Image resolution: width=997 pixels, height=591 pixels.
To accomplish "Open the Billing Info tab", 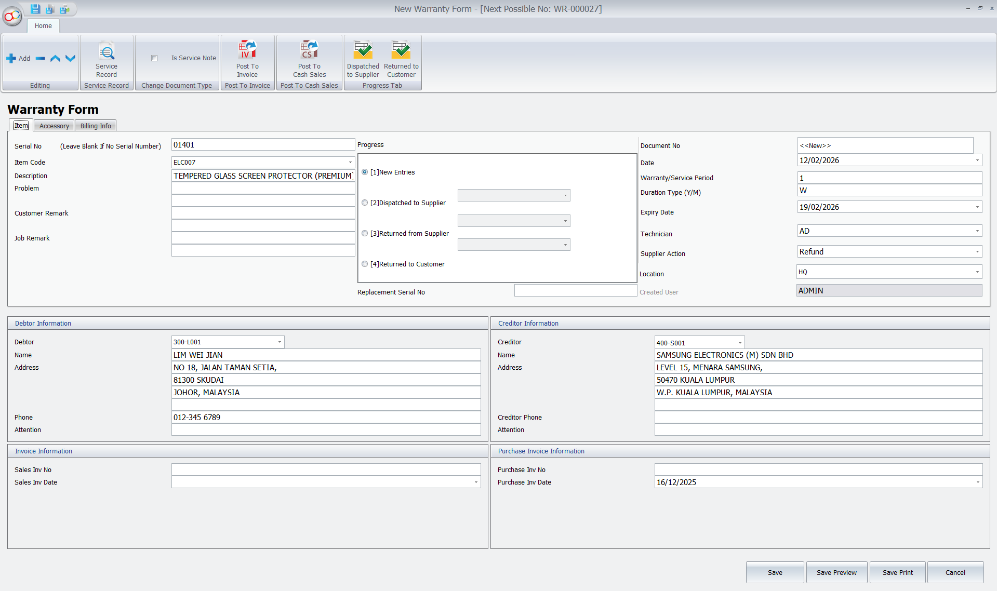I will click(96, 126).
